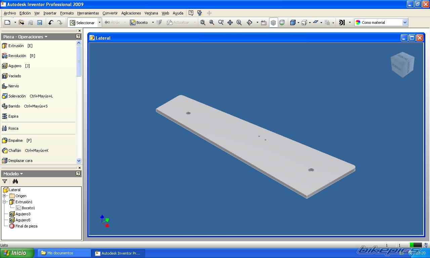Click the Autodesk Inventor taskbar button
Image resolution: width=430 pixels, height=258 pixels.
[118, 253]
